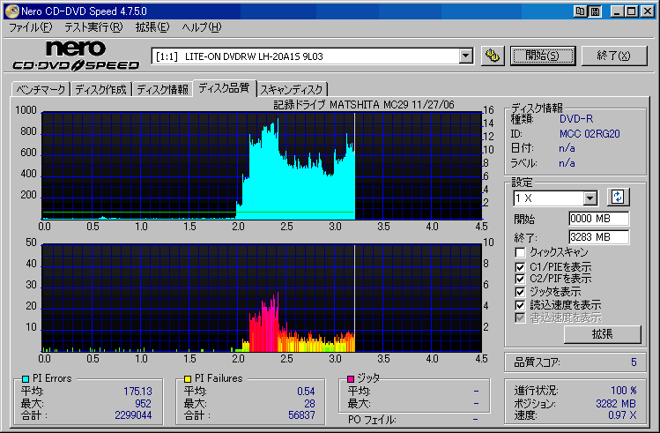The image size is (660, 433).
Task: Open the テスト実行(R) menu
Action: pyautogui.click(x=93, y=27)
